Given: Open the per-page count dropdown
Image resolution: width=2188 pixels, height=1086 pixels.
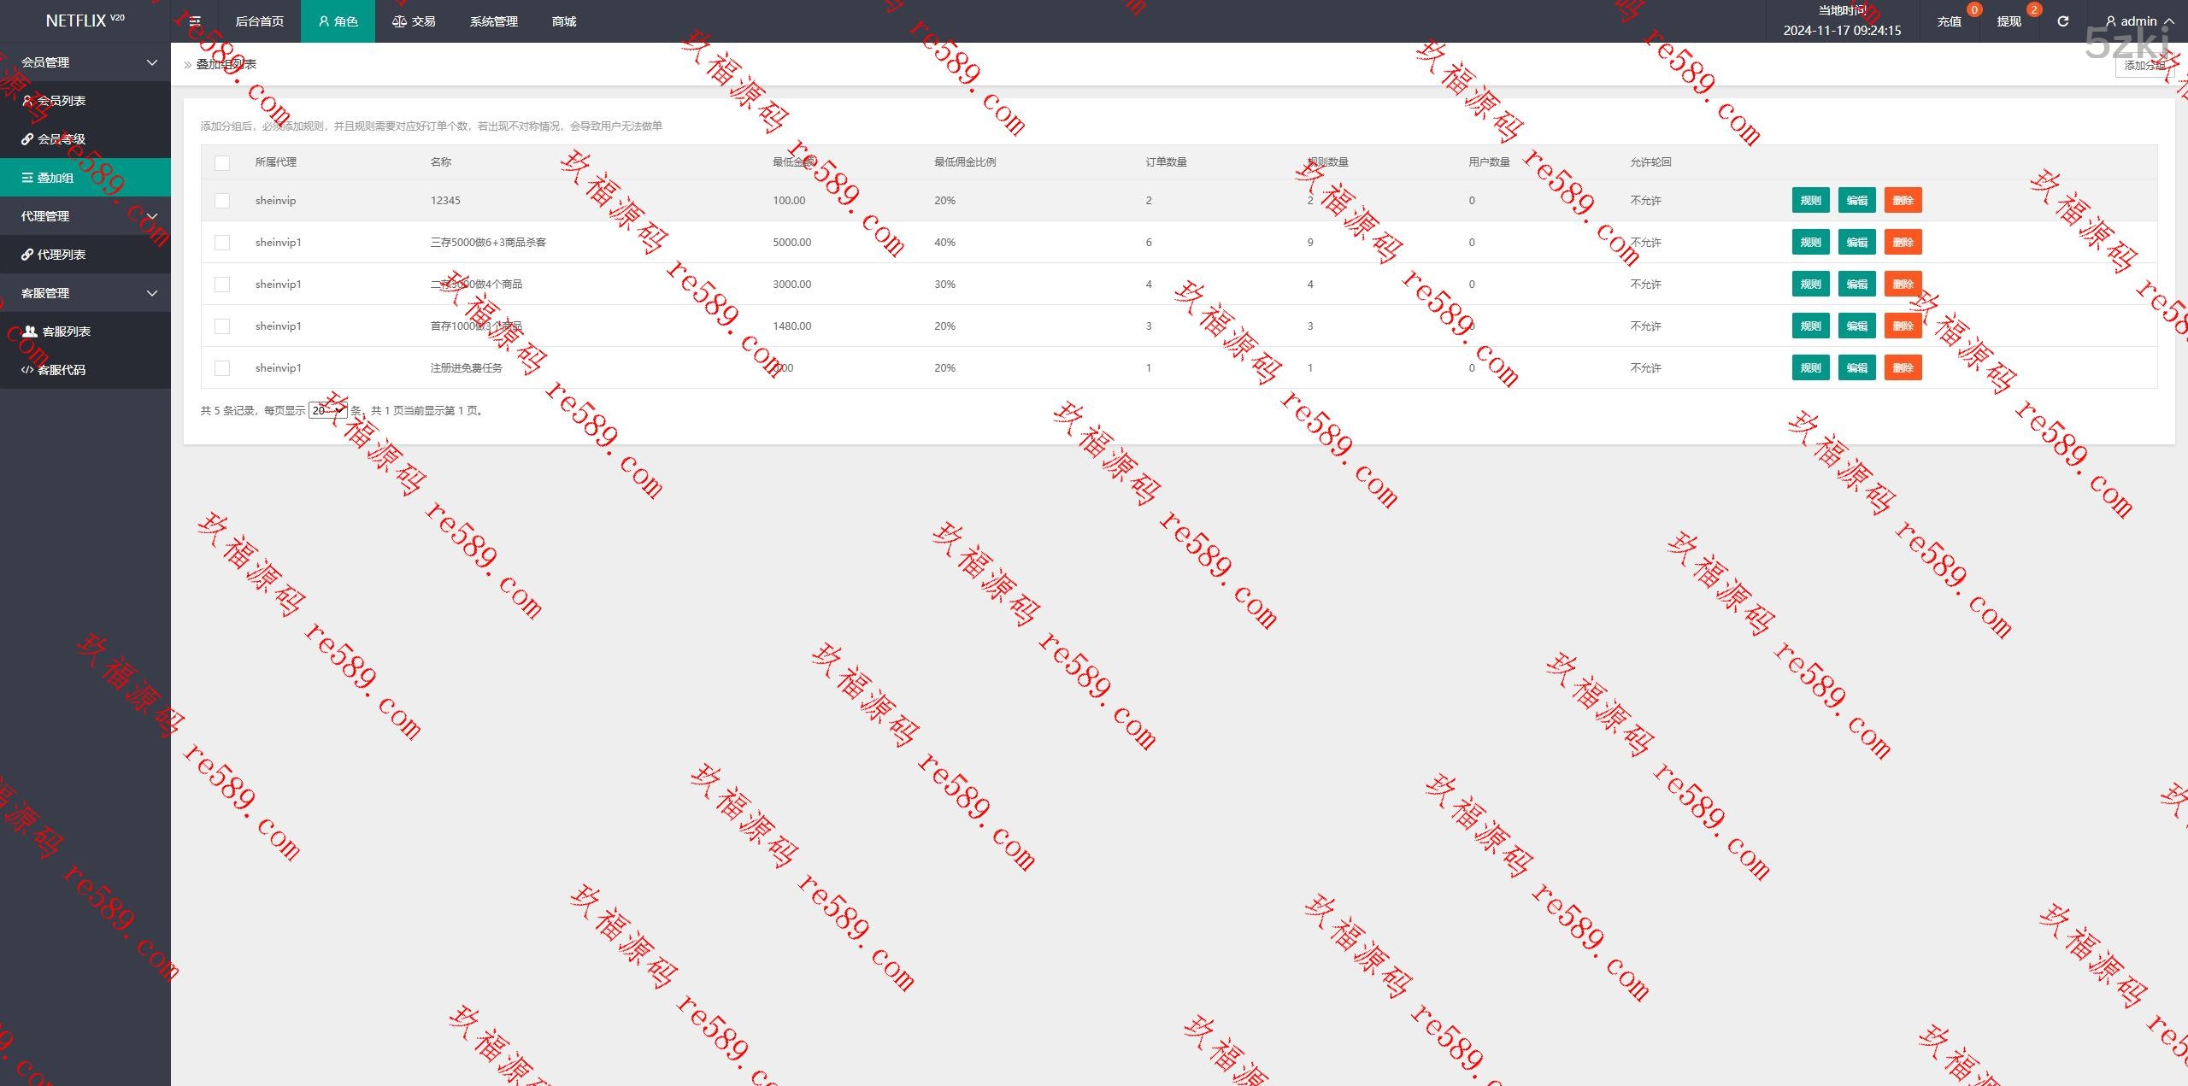Looking at the screenshot, I should coord(327,411).
